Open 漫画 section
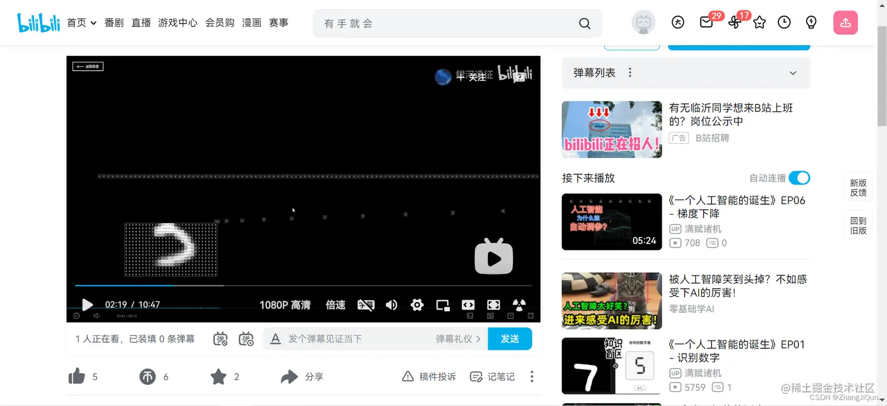 (x=252, y=23)
